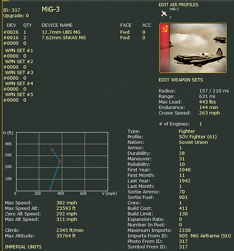Select the Max Speed value 382 mph
The image size is (234, 251).
[67, 203]
